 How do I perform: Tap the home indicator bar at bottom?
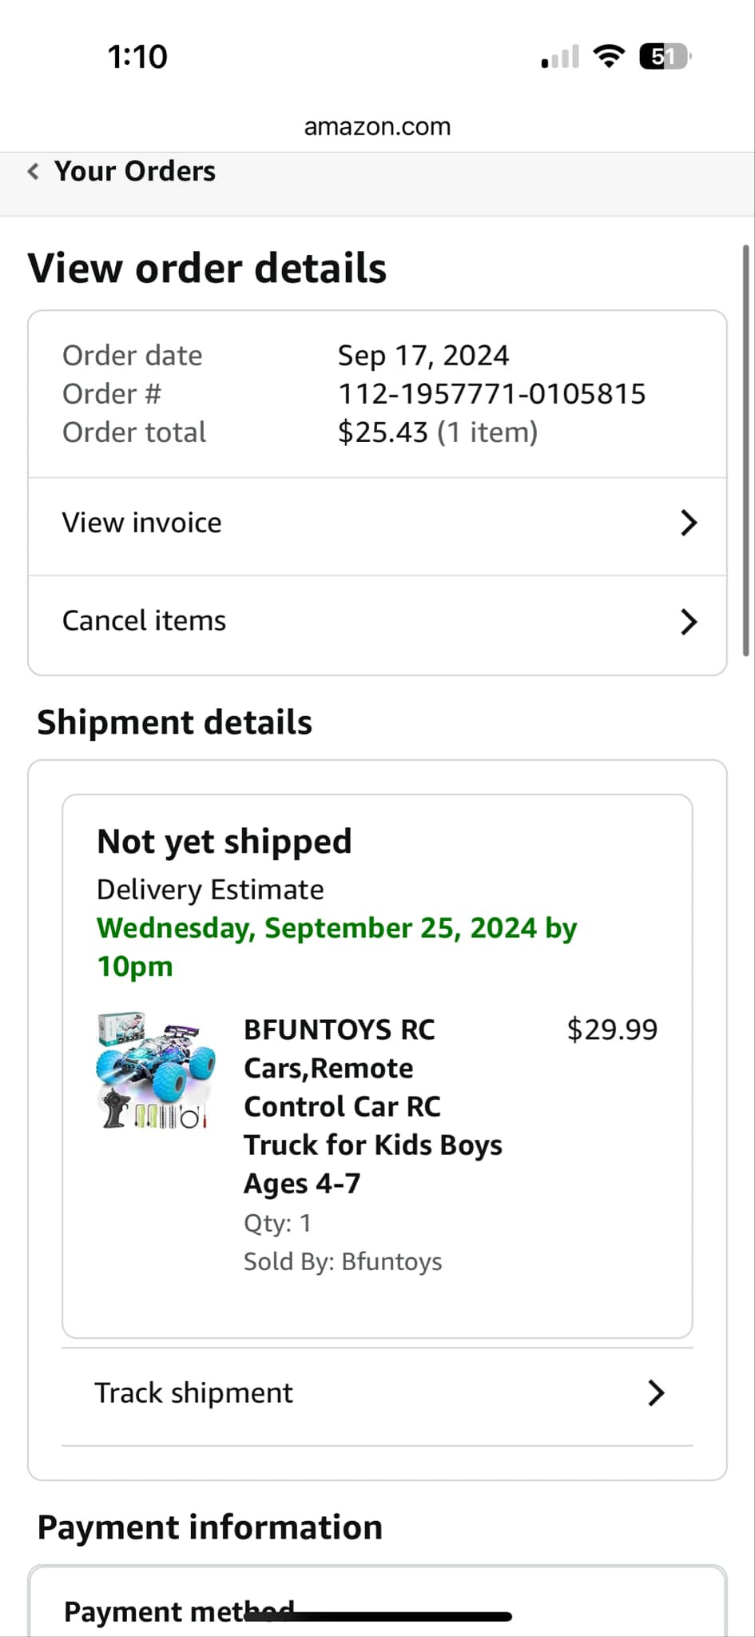pyautogui.click(x=377, y=1616)
